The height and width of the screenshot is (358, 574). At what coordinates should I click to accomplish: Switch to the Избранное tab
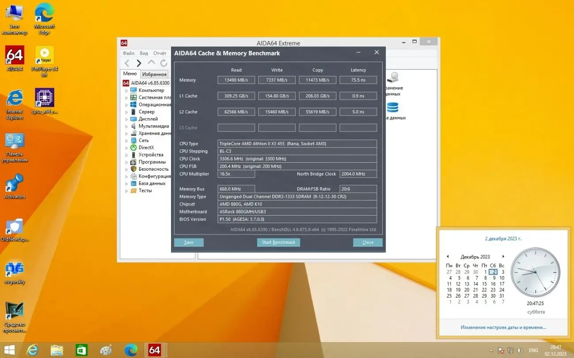[x=154, y=74]
